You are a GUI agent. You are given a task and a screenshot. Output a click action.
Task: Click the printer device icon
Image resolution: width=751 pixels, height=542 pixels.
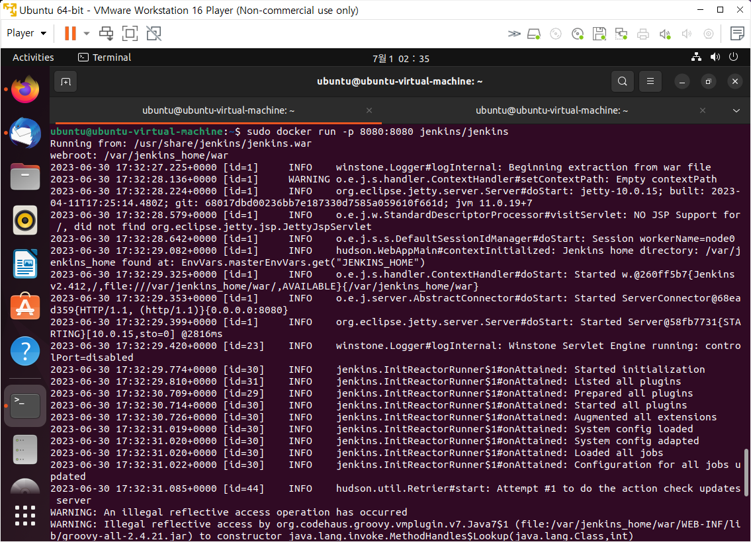(x=642, y=34)
